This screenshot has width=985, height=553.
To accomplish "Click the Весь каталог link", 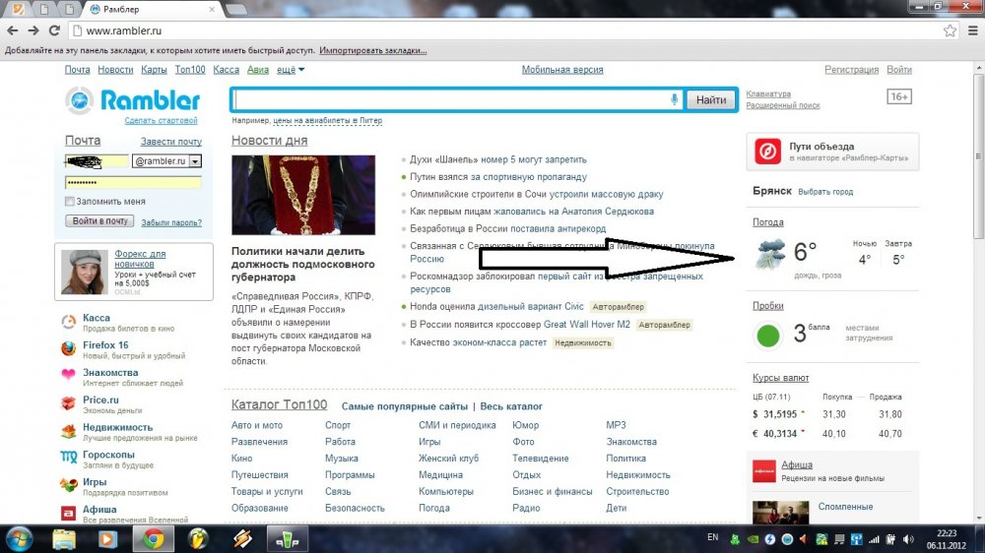I will [510, 406].
